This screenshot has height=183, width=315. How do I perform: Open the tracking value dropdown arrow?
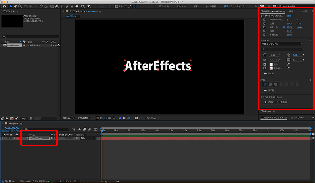pos(303,60)
